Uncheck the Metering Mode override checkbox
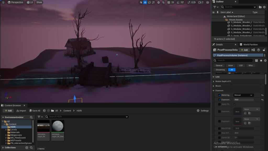The image size is (268, 151). [219, 95]
